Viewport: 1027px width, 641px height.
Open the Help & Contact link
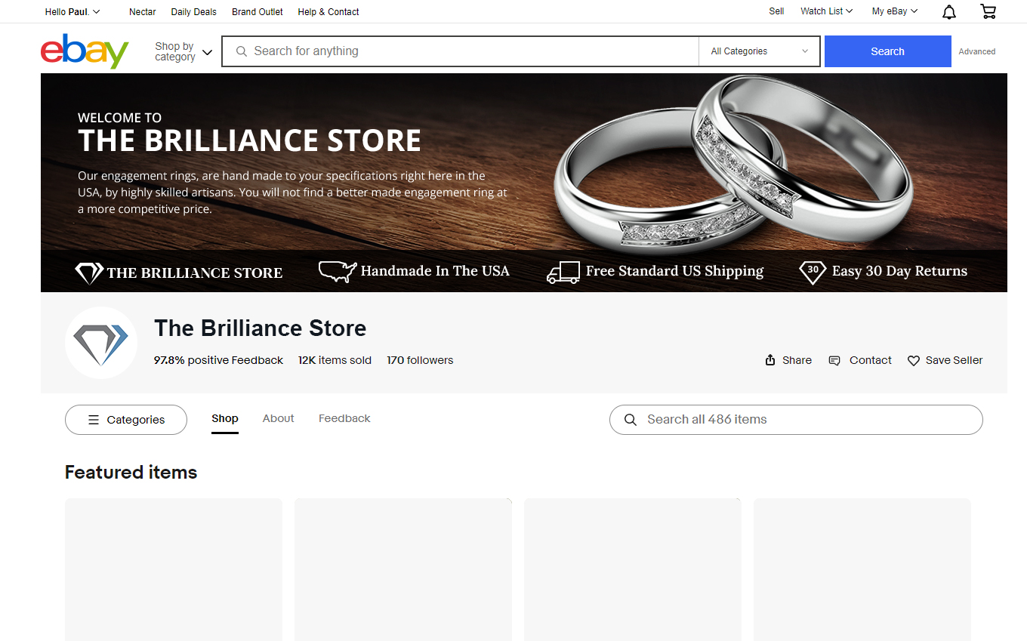coord(328,11)
